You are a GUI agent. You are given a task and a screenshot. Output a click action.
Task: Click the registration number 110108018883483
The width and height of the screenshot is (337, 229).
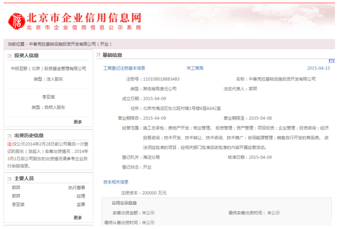(x=161, y=79)
